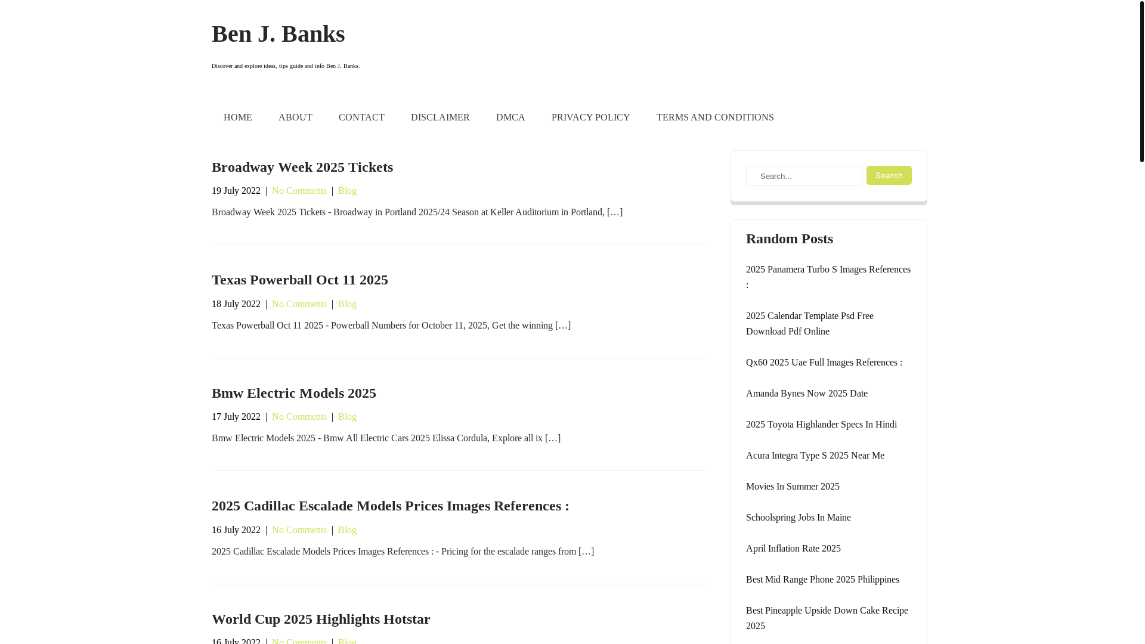Click No Comments under Texas Powerball post
1145x644 pixels.
click(x=299, y=304)
